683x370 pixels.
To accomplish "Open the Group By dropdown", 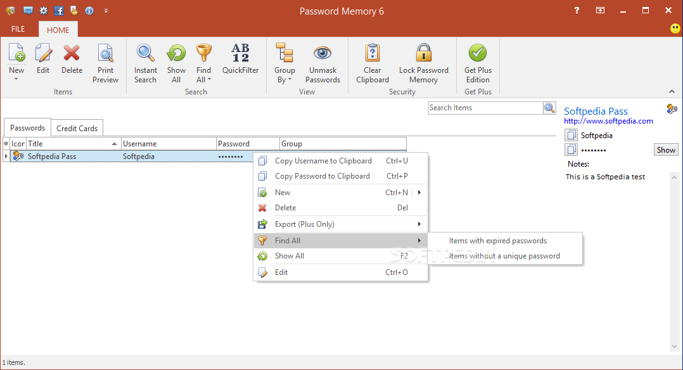I will click(x=284, y=63).
